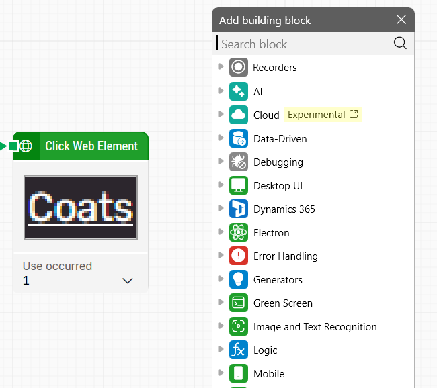Click the search magnifier icon
The height and width of the screenshot is (388, 437).
(400, 44)
